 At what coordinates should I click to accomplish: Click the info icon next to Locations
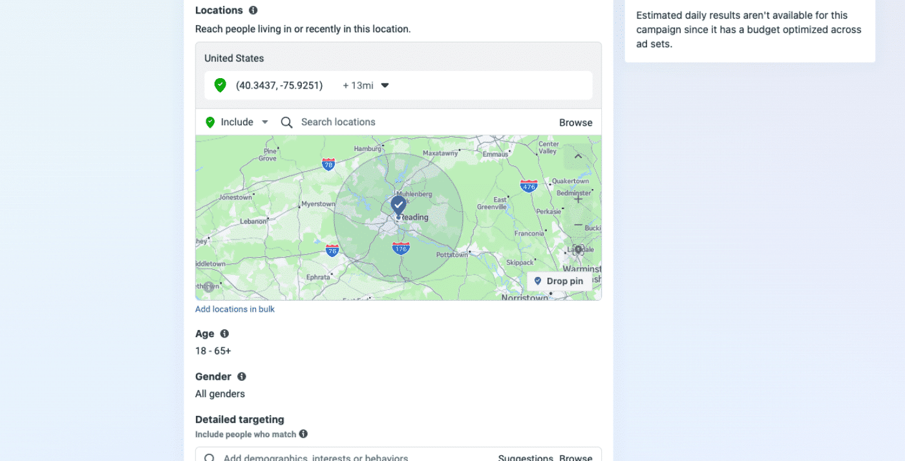point(253,10)
